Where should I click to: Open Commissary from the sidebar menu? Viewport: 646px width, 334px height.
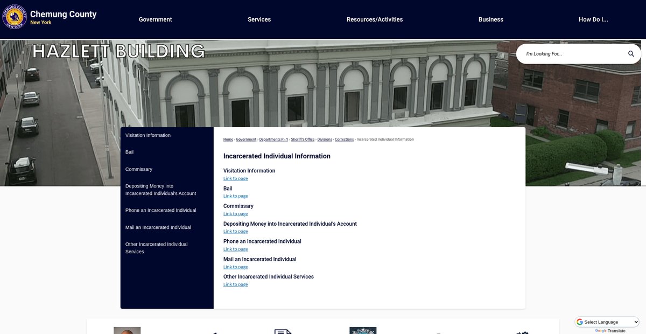pyautogui.click(x=139, y=169)
